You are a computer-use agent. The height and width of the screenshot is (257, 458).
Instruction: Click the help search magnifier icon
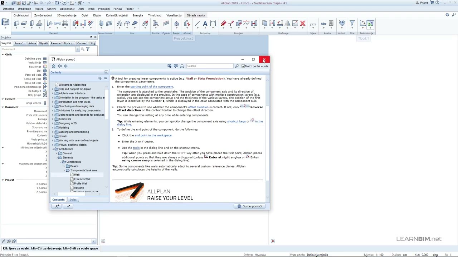[237, 66]
